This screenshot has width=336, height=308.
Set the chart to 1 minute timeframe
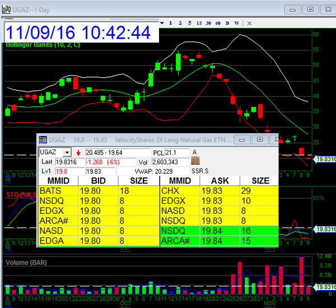click(170, 22)
